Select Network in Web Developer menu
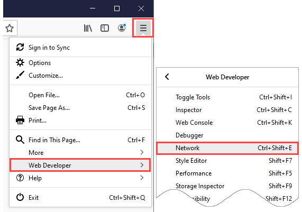 (227, 148)
